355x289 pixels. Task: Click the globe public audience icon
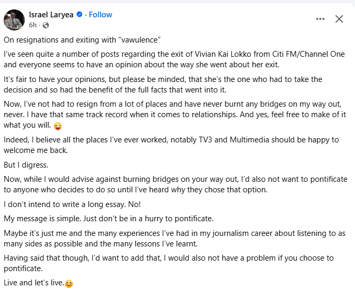click(46, 25)
